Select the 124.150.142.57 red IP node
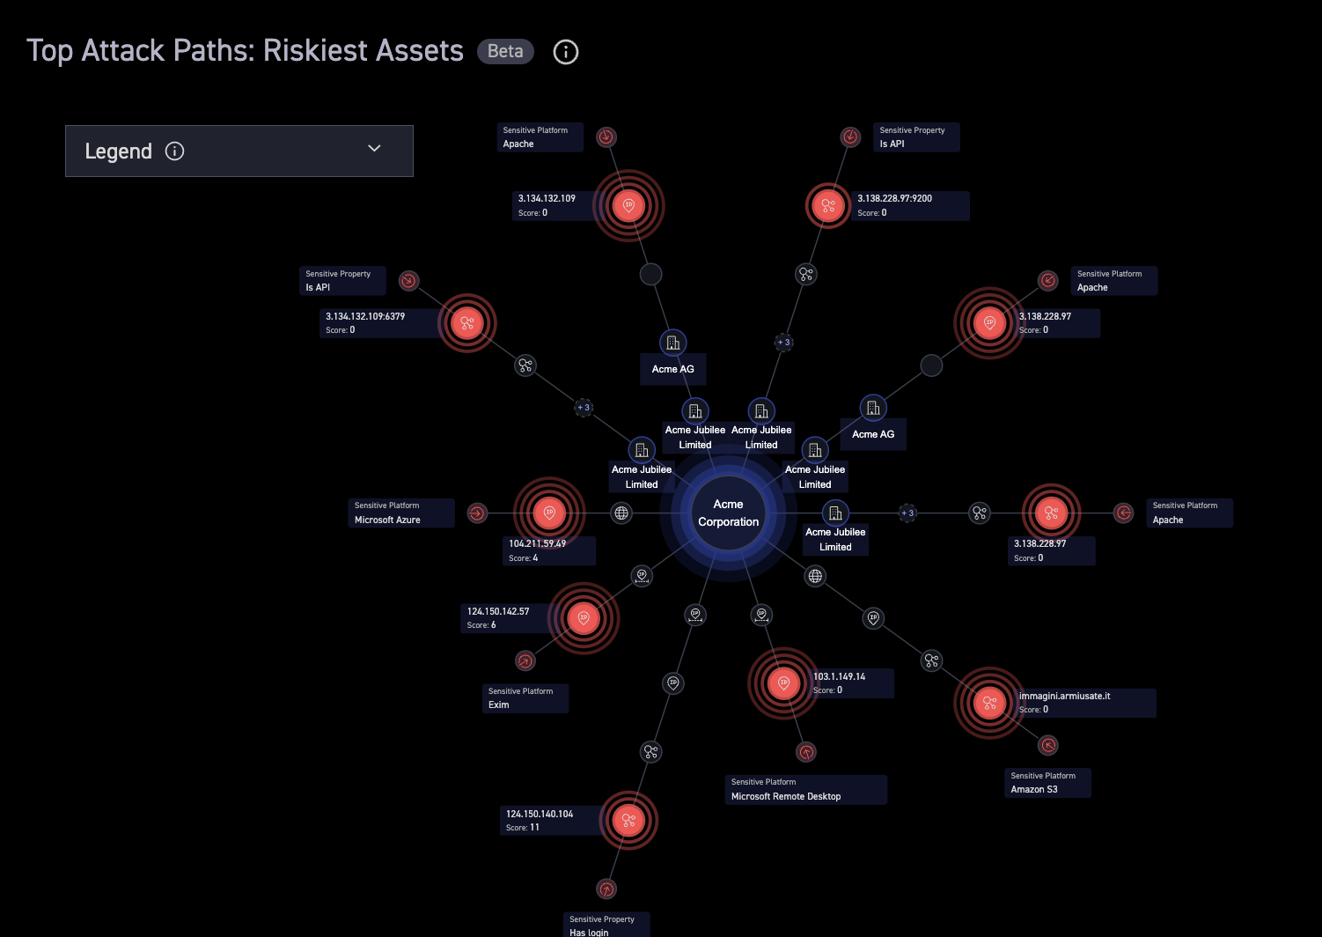The height and width of the screenshot is (937, 1322). click(584, 618)
